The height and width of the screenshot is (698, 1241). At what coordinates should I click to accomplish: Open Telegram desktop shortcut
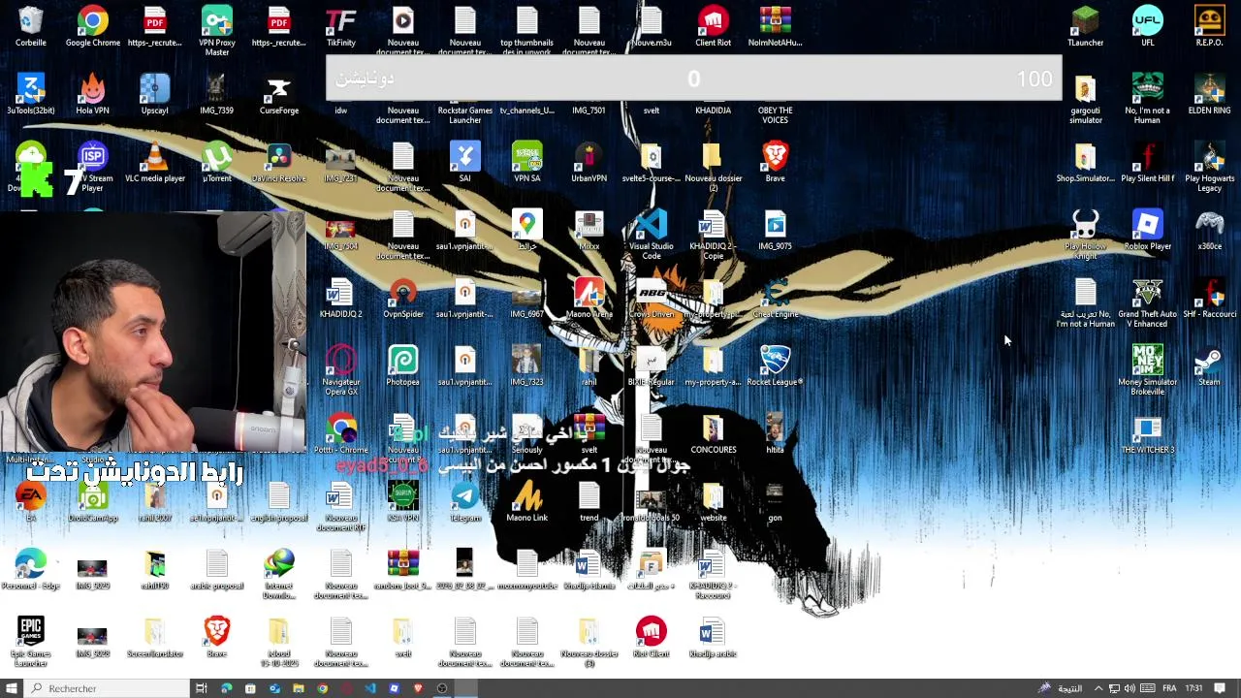point(465,501)
